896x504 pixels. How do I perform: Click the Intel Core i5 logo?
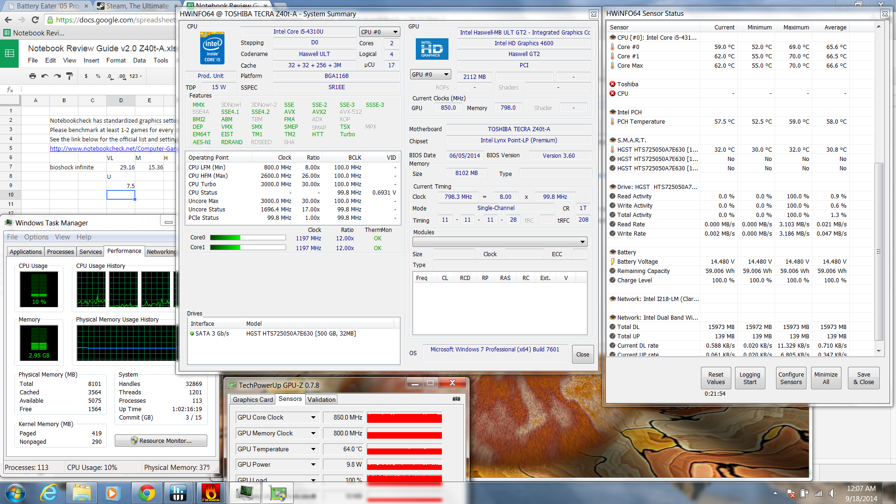(x=212, y=48)
